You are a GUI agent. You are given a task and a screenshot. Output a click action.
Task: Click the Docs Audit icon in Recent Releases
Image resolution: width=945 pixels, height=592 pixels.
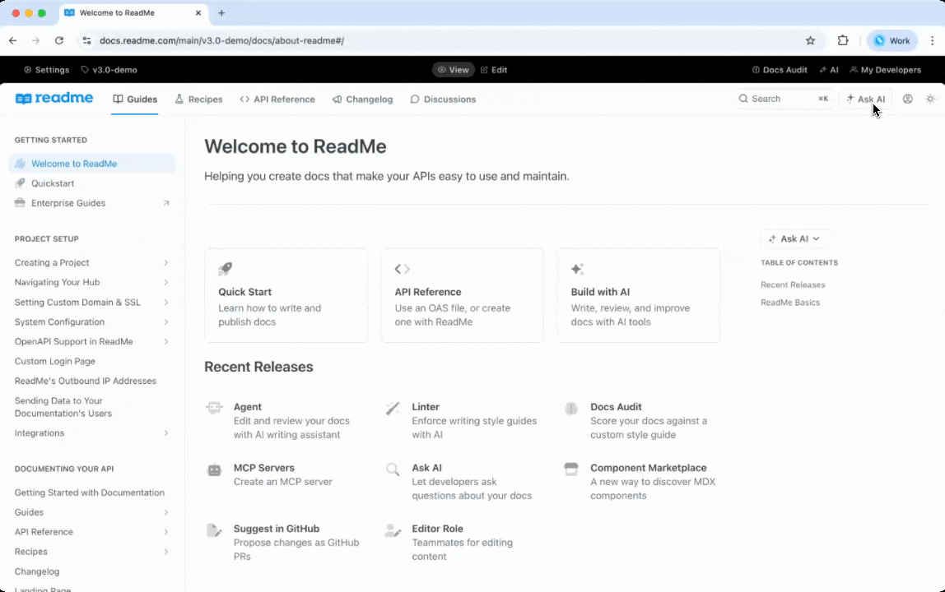[x=570, y=409]
